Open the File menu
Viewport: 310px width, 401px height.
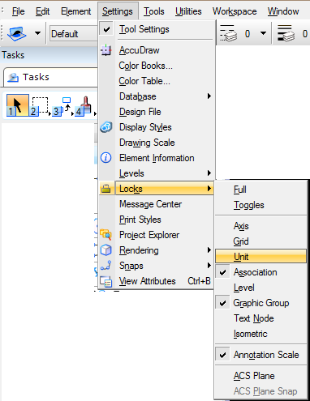[18, 11]
